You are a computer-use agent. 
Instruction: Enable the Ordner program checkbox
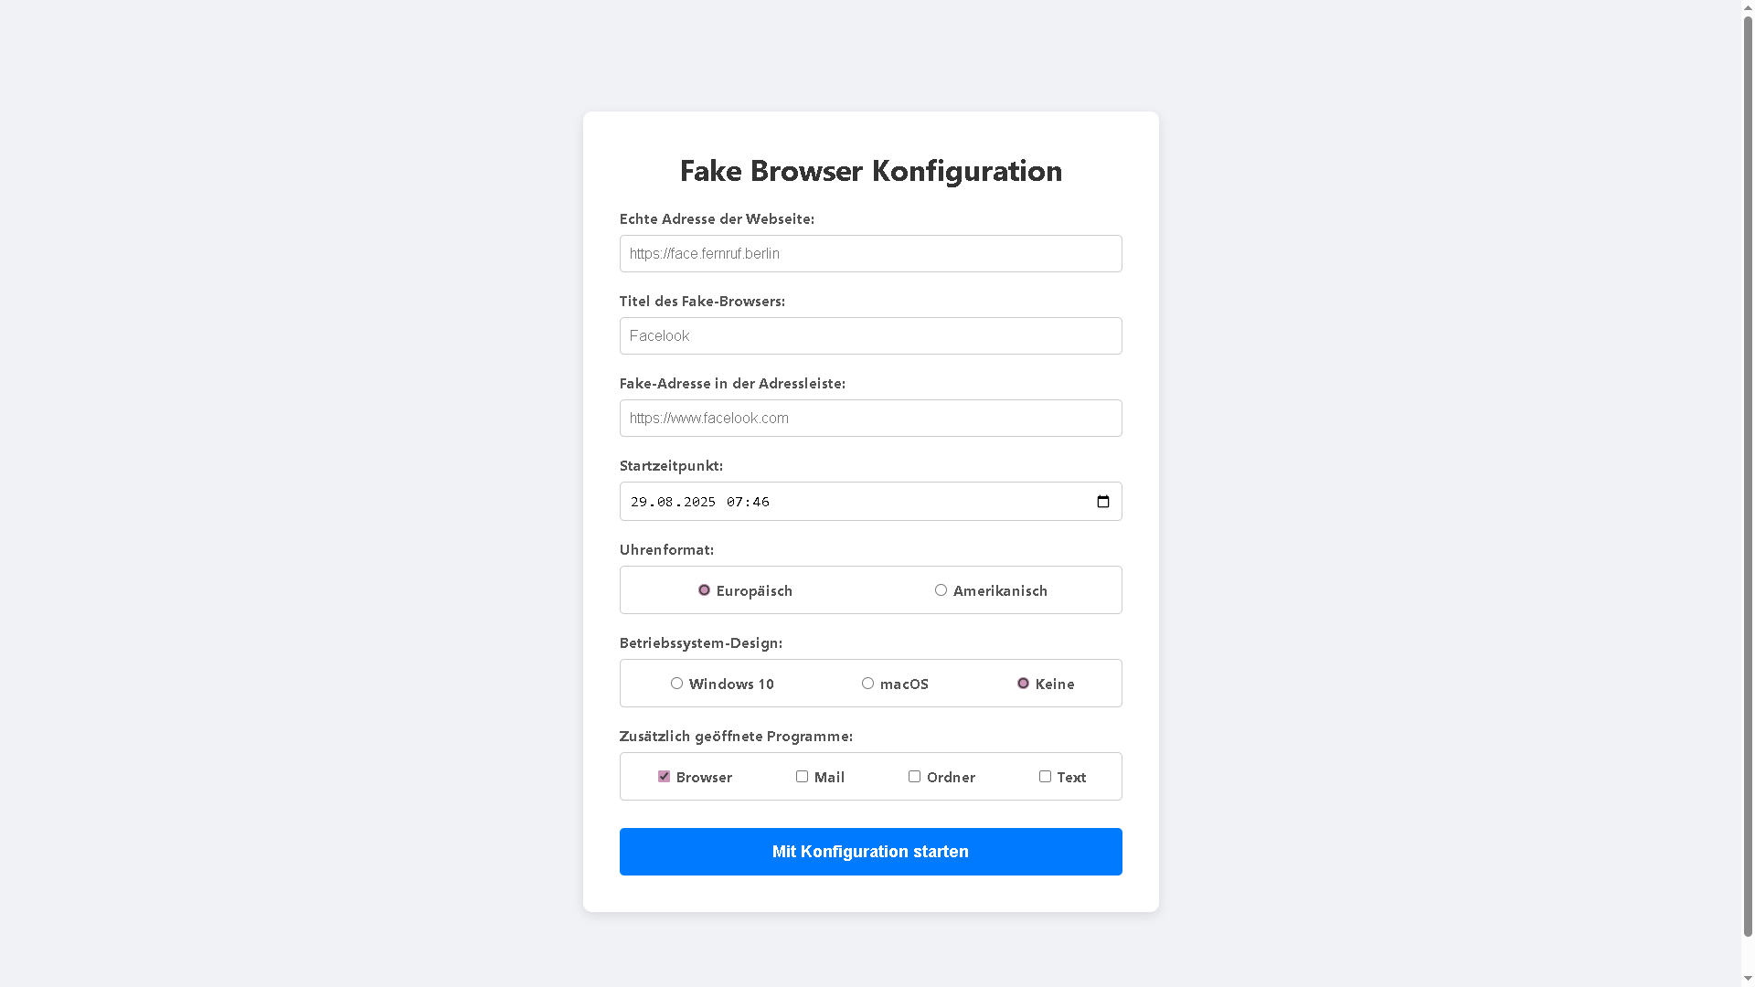point(914,776)
